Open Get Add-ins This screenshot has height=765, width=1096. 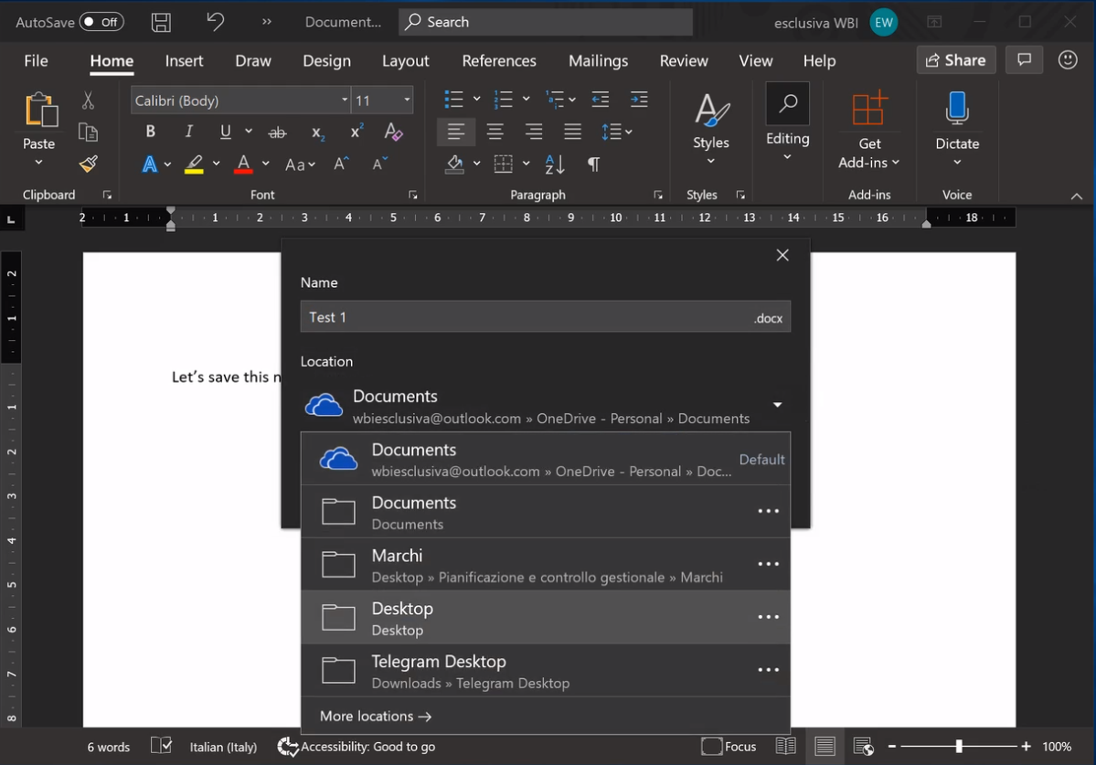pos(868,129)
